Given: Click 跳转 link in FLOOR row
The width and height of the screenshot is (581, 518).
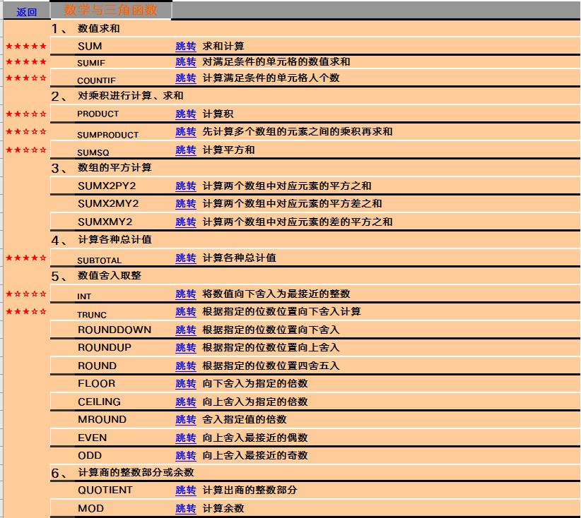Looking at the screenshot, I should point(186,383).
